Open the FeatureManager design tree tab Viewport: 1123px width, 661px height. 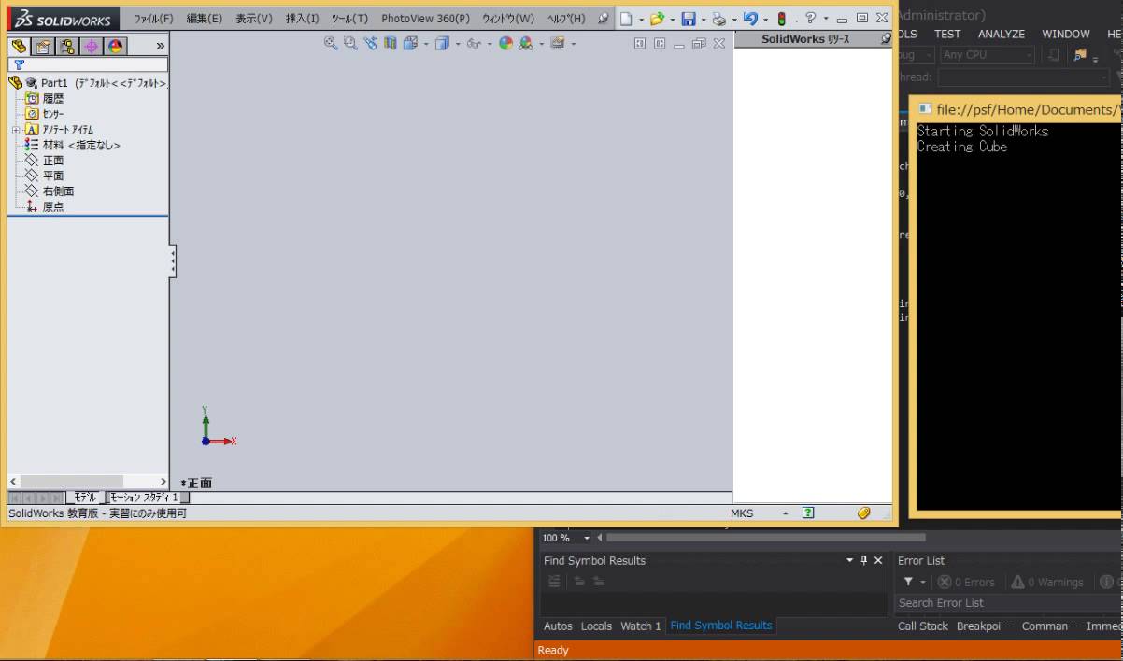click(x=20, y=46)
